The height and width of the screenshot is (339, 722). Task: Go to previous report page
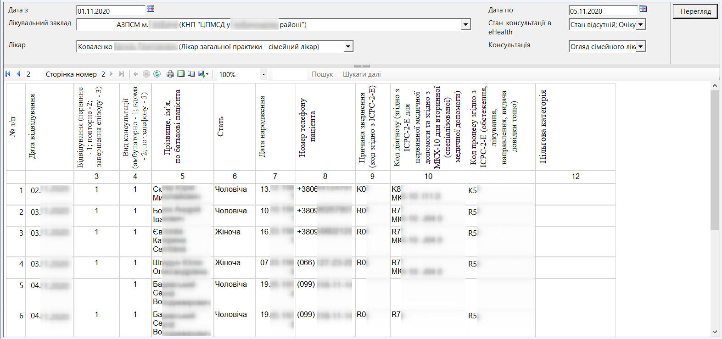(18, 74)
